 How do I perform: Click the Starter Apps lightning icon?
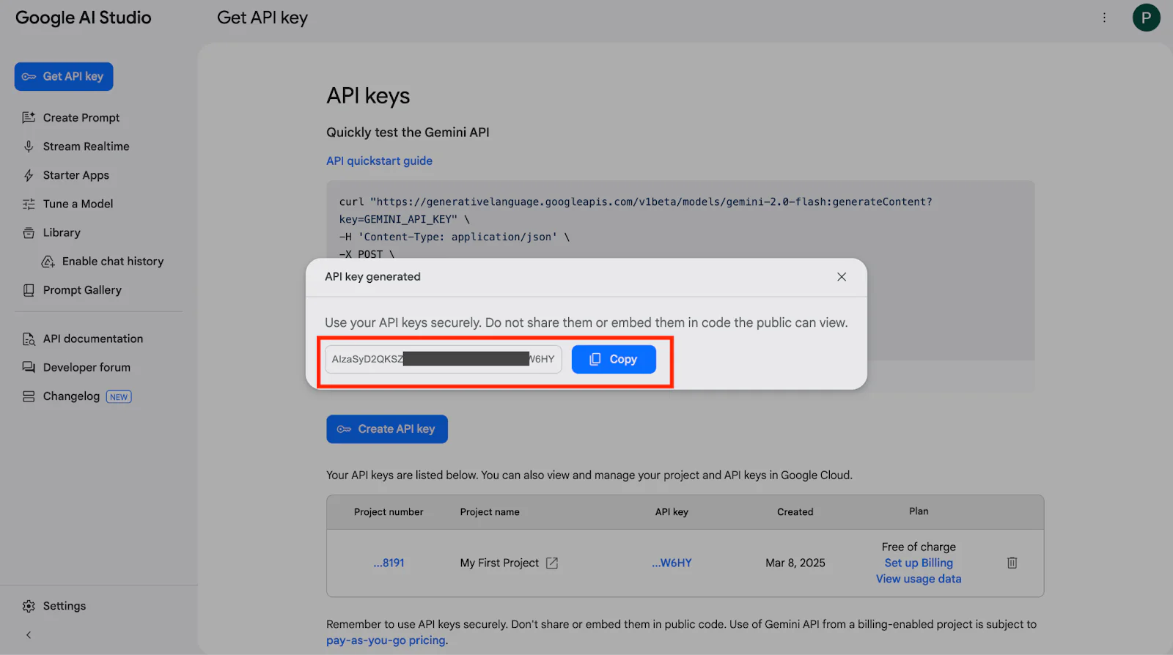29,175
